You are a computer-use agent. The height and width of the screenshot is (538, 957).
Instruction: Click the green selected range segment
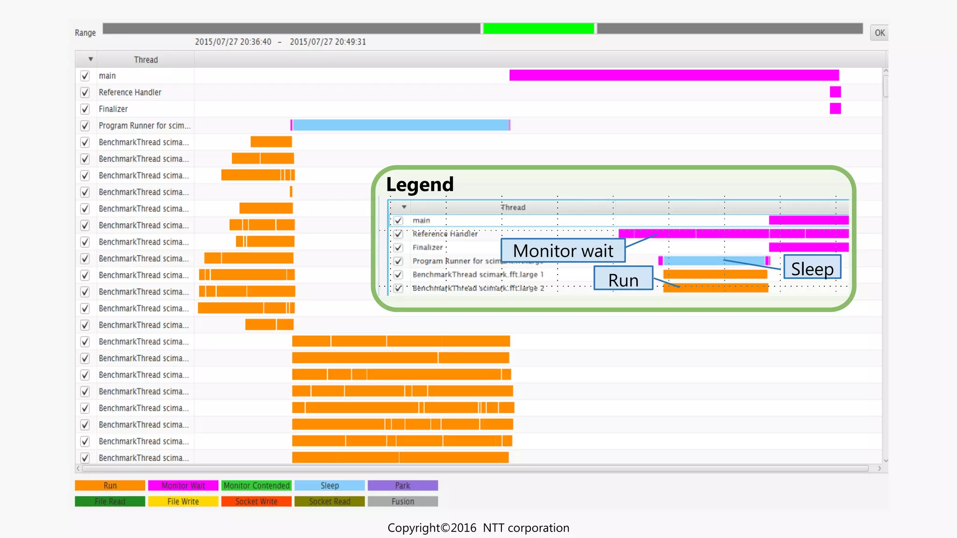point(538,28)
